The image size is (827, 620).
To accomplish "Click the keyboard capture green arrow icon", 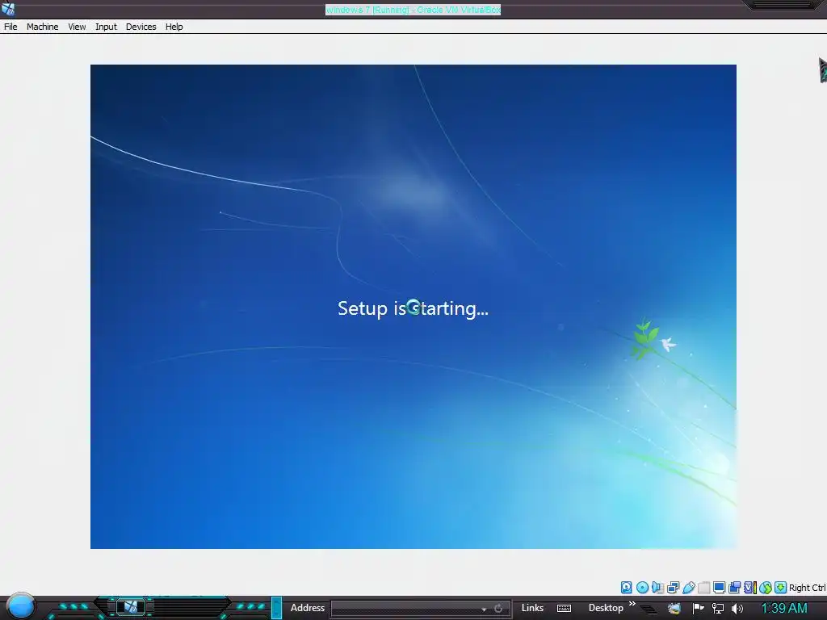I will (x=781, y=588).
